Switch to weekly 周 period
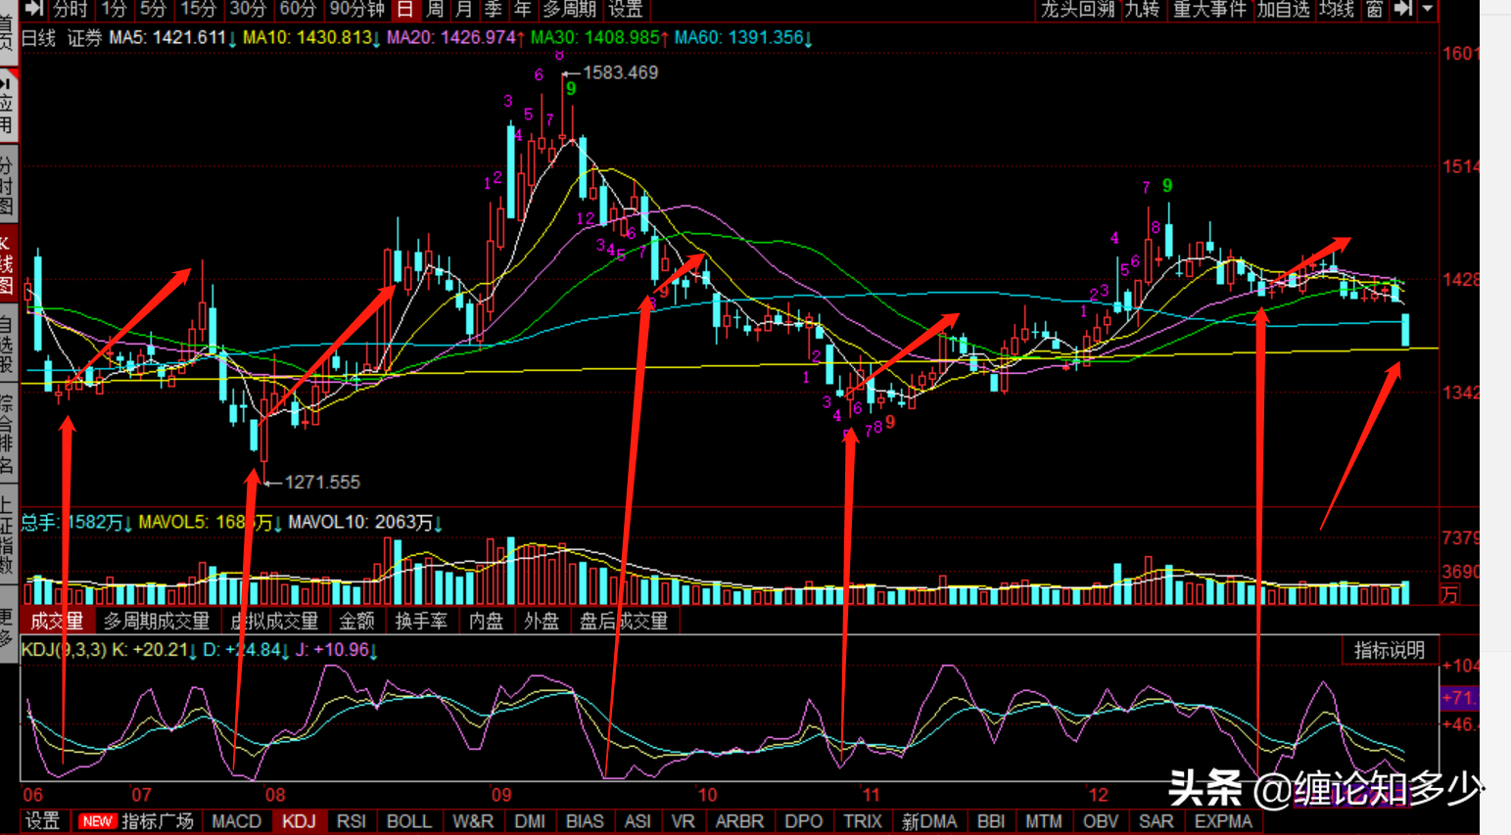Image resolution: width=1511 pixels, height=835 pixels. 435,9
